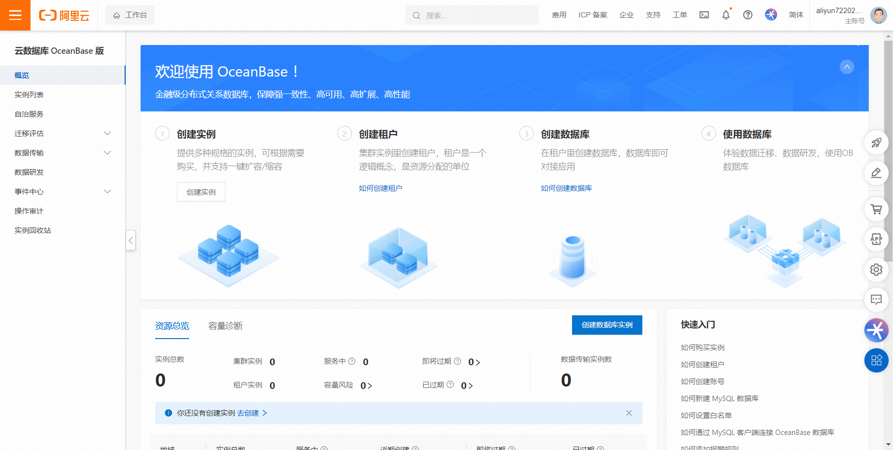Open the 简体 language selector
The width and height of the screenshot is (893, 450).
pos(796,15)
